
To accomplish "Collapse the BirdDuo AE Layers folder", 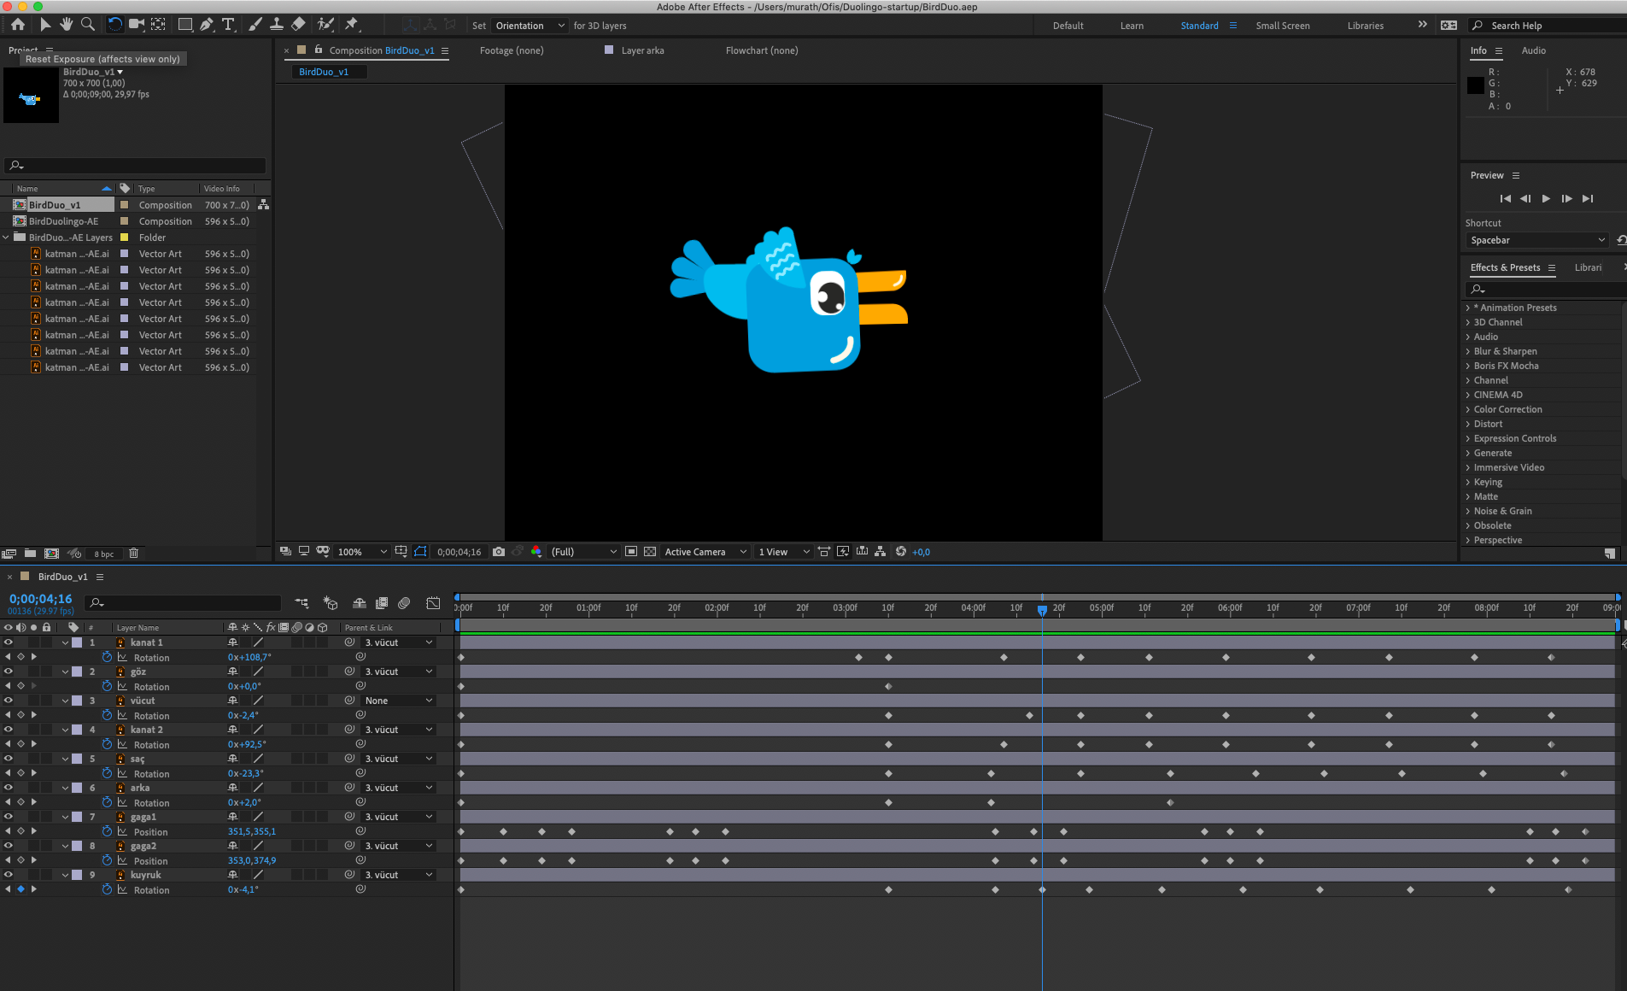I will pos(7,237).
